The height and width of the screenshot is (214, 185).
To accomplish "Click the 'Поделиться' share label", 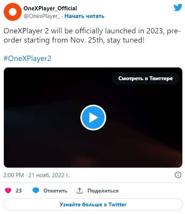I will coord(103,191).
